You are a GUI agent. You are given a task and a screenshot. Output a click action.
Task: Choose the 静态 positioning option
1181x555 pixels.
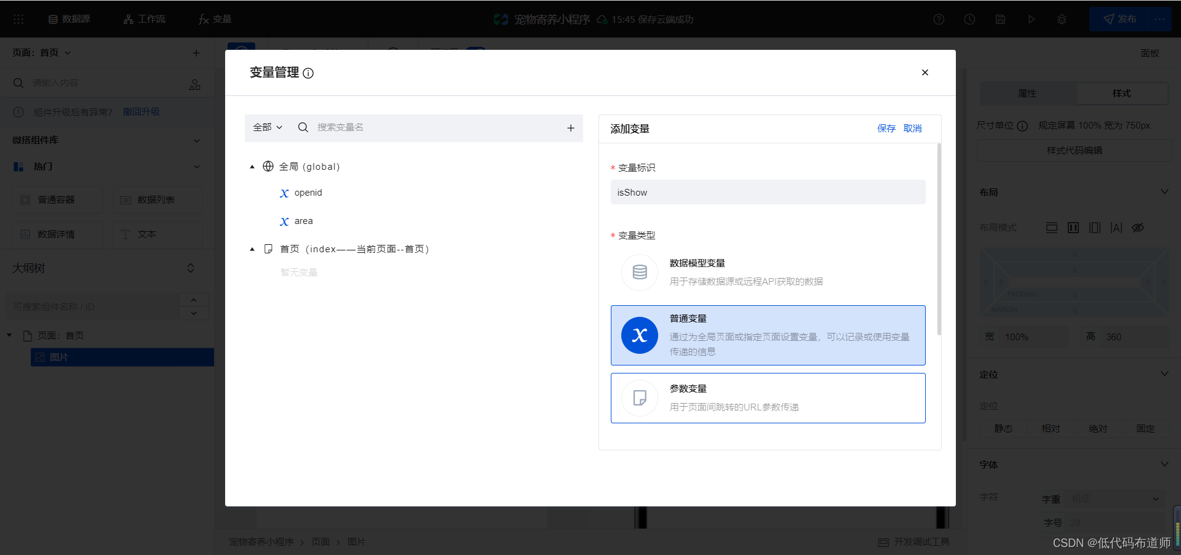tap(1003, 429)
